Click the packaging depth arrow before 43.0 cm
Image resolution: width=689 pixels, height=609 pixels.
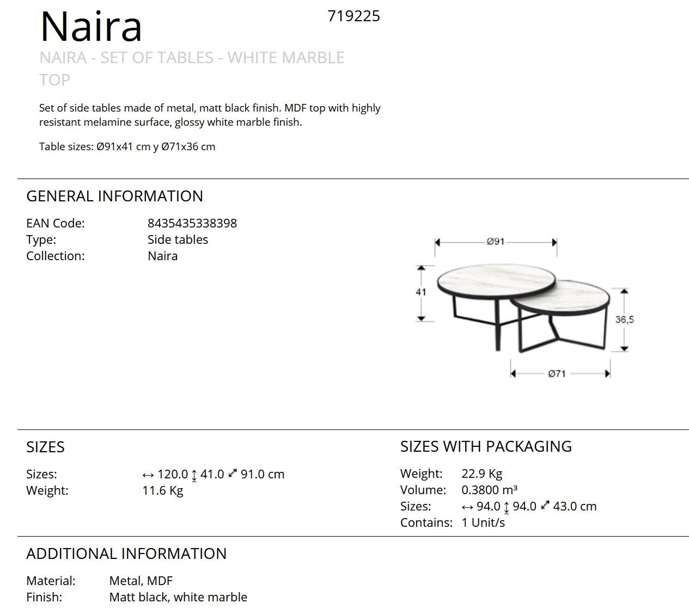point(545,506)
